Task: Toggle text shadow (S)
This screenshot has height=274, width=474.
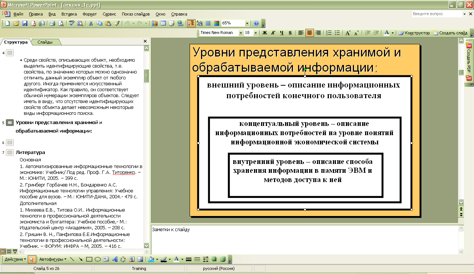Action: (x=290, y=33)
